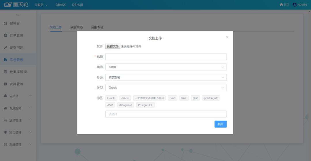Collapse the sidebar with the fold icon
This screenshot has width=311, height=161.
18,15
